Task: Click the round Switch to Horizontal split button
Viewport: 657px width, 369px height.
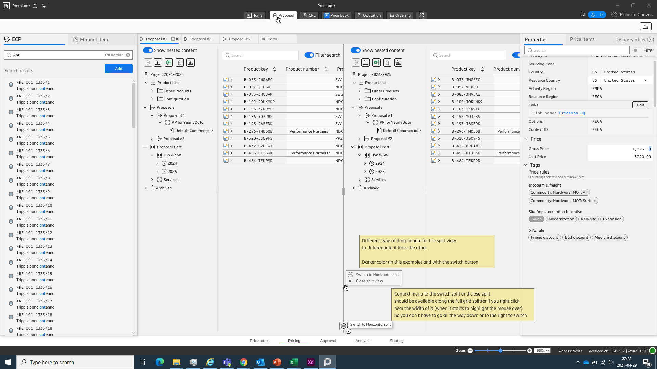Action: (x=344, y=326)
